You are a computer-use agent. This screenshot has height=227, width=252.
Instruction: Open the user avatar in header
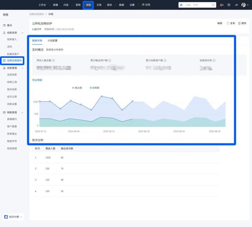[243, 5]
